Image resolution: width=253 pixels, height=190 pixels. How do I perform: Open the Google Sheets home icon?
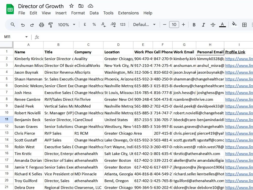[x=10, y=9]
